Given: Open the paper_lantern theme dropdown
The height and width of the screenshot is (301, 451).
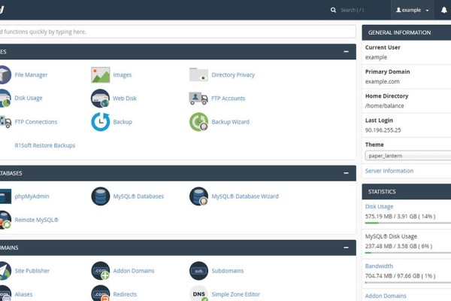Looking at the screenshot, I should 408,156.
